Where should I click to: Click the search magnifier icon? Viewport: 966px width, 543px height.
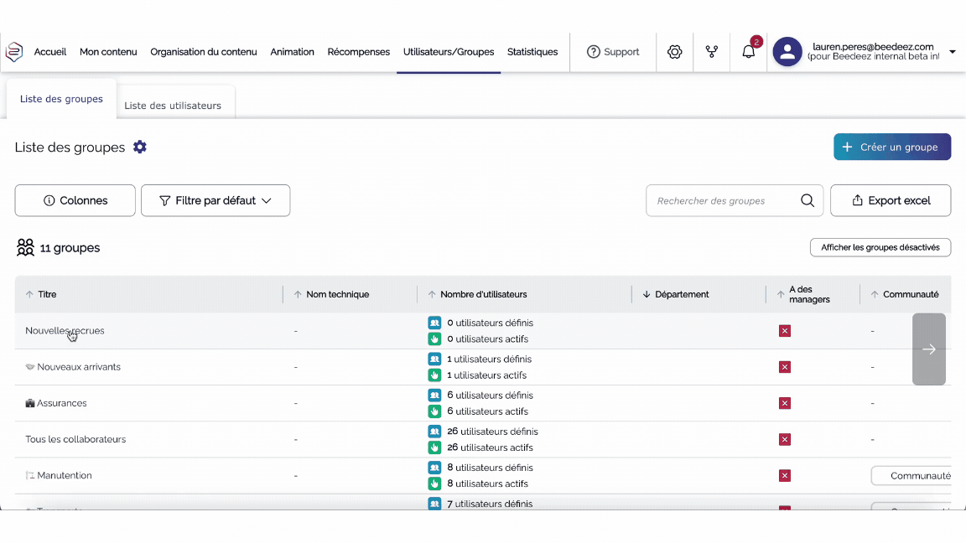click(807, 201)
